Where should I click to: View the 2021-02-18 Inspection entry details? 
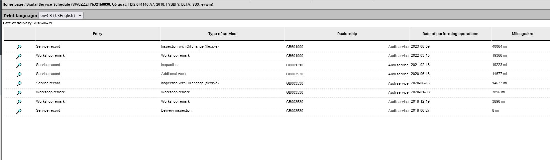19,65
